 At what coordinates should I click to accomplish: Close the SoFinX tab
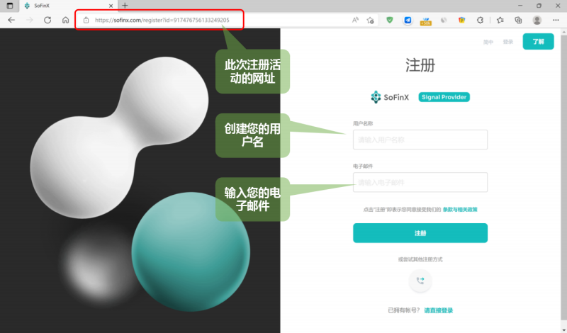tap(111, 6)
